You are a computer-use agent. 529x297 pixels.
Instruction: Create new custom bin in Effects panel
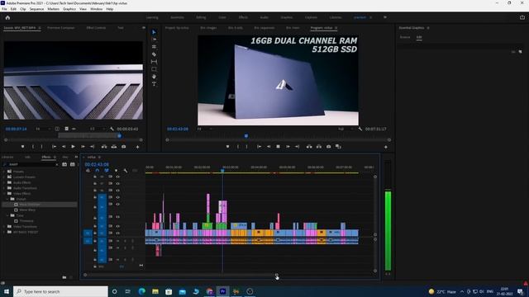click(x=64, y=277)
